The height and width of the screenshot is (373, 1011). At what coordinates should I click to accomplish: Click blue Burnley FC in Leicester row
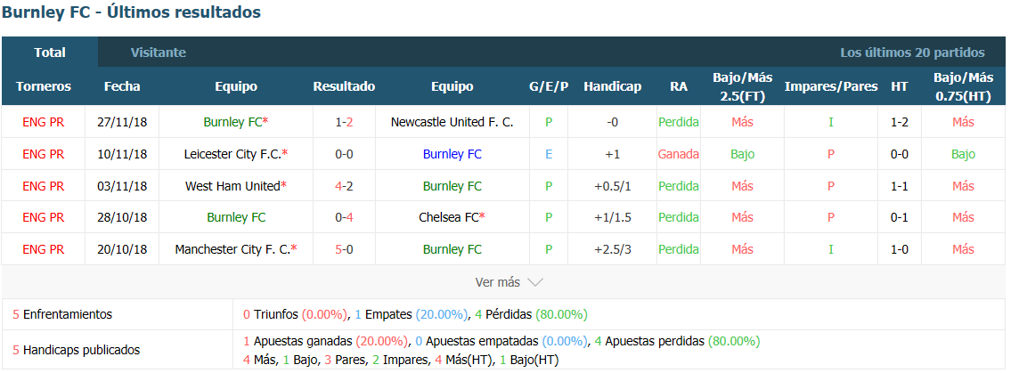452,154
